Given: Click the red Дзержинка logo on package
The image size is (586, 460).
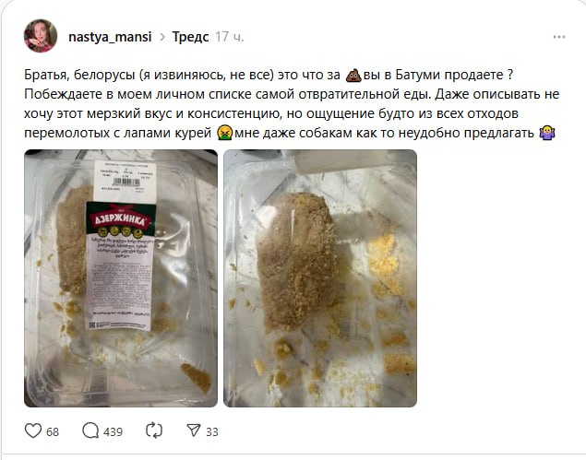Looking at the screenshot, I should 120,220.
